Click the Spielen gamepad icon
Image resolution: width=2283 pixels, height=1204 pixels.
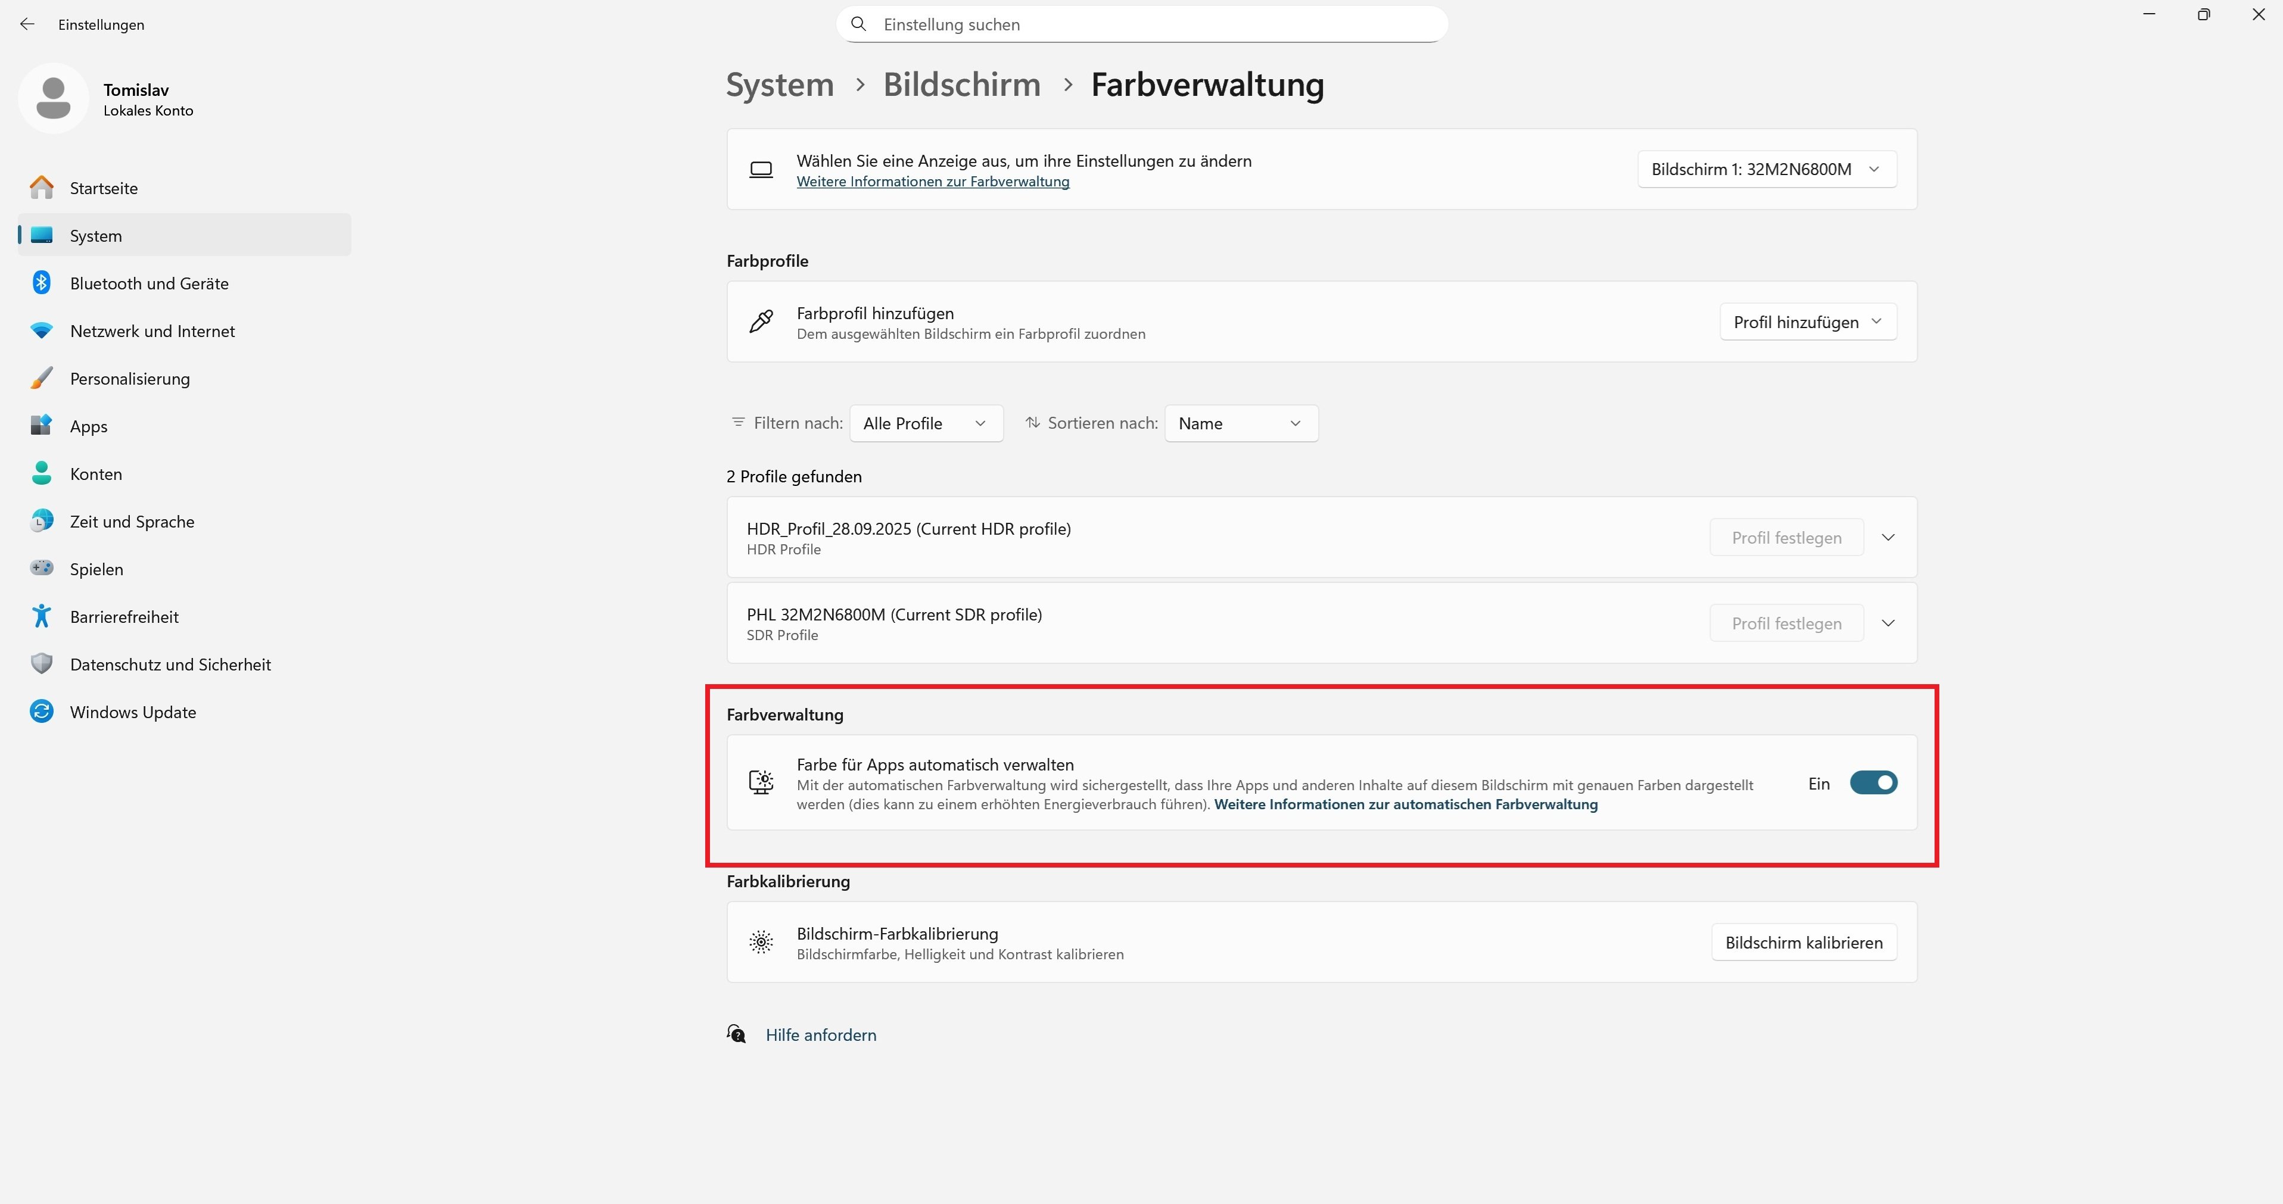[x=42, y=568]
